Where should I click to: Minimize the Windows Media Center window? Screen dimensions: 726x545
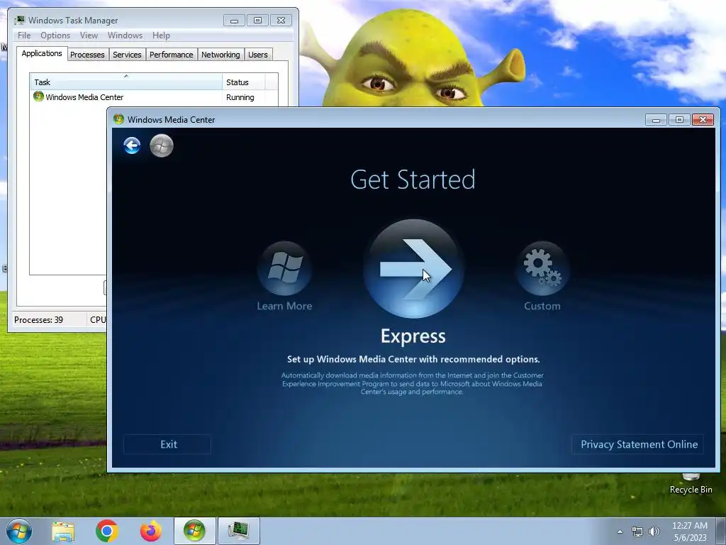656,119
